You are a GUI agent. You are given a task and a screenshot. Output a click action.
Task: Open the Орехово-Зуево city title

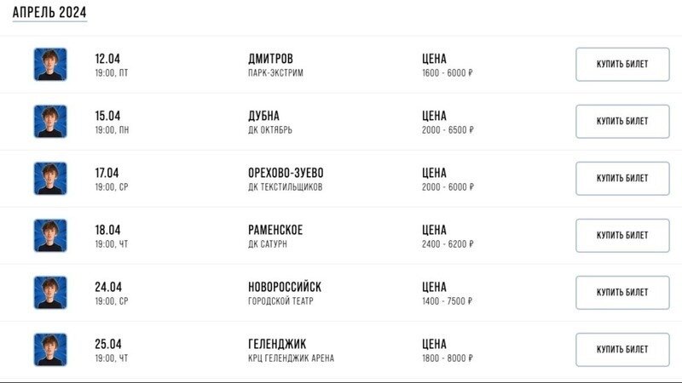coord(286,173)
